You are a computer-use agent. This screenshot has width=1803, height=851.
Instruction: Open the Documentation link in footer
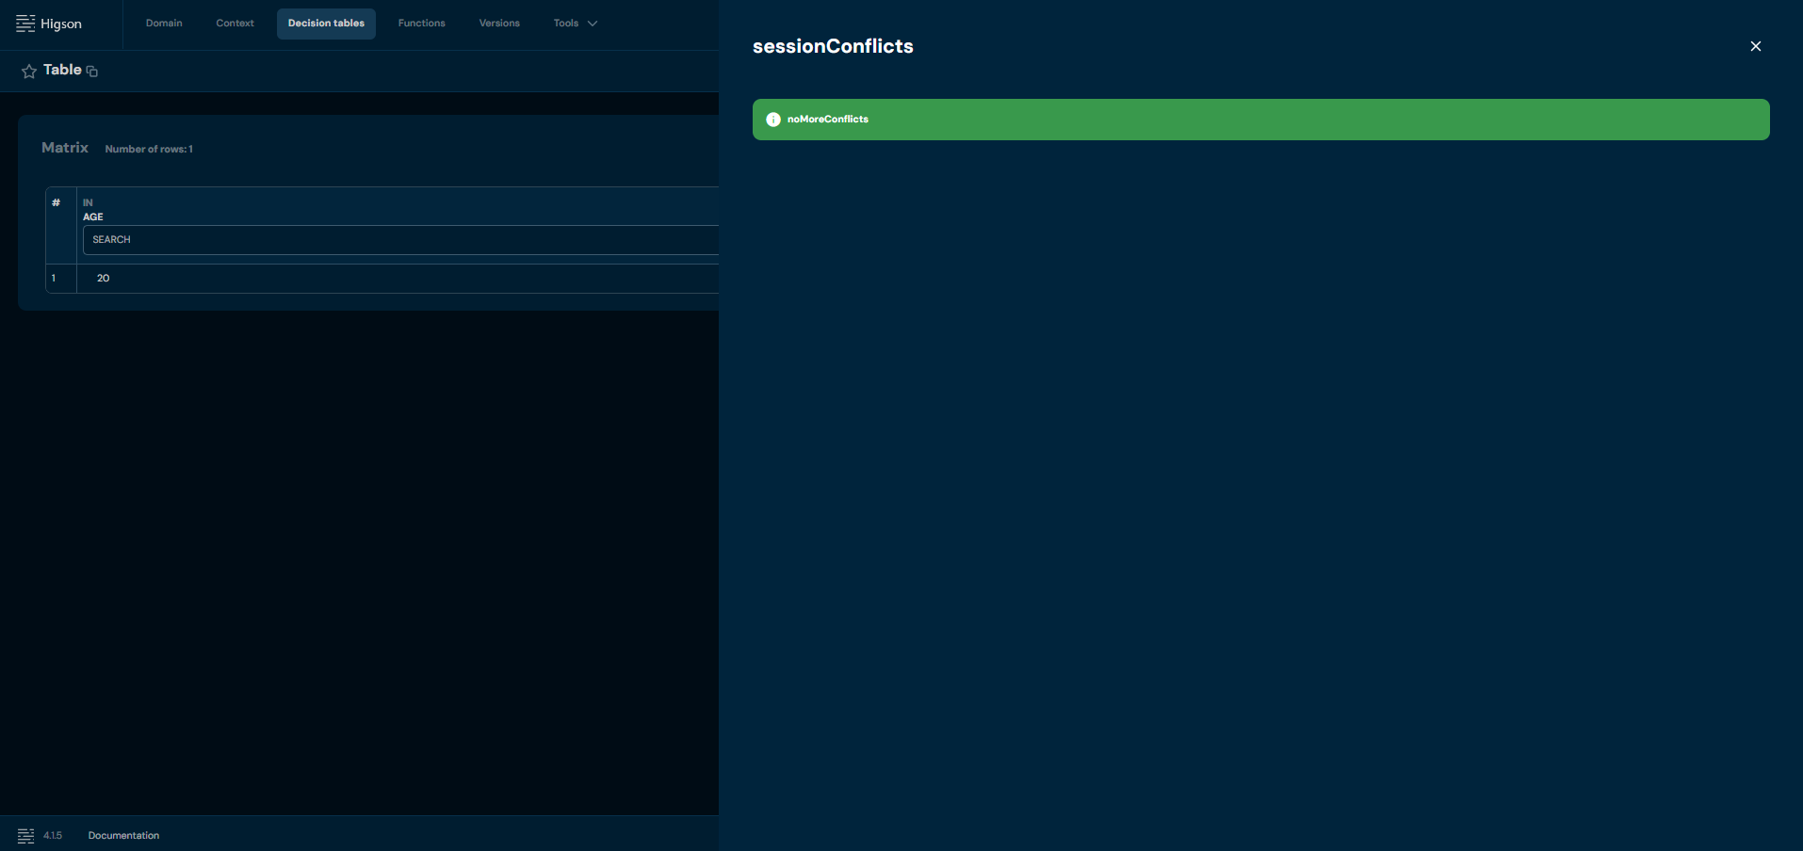123,836
